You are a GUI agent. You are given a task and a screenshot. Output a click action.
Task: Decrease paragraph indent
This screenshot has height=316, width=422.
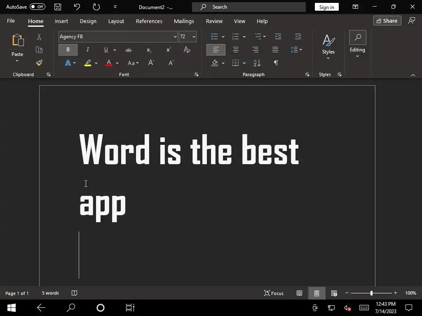[x=278, y=37]
